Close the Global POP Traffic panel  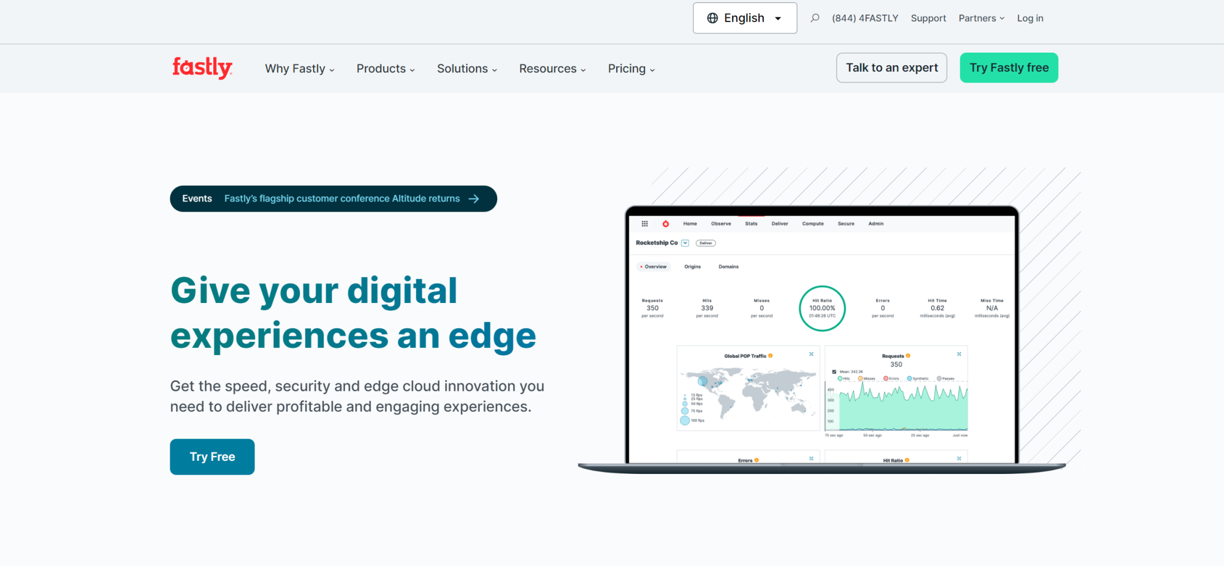point(811,354)
